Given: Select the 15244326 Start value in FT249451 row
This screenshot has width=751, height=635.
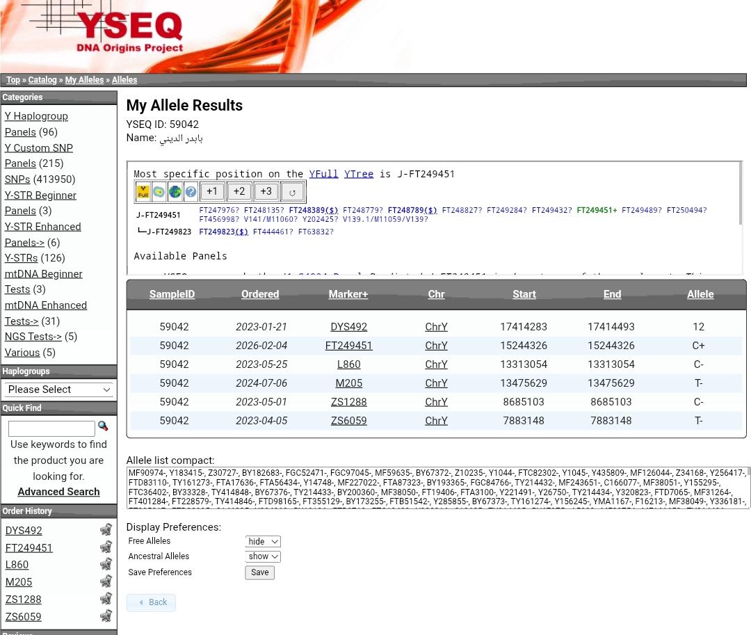Looking at the screenshot, I should pyautogui.click(x=524, y=345).
